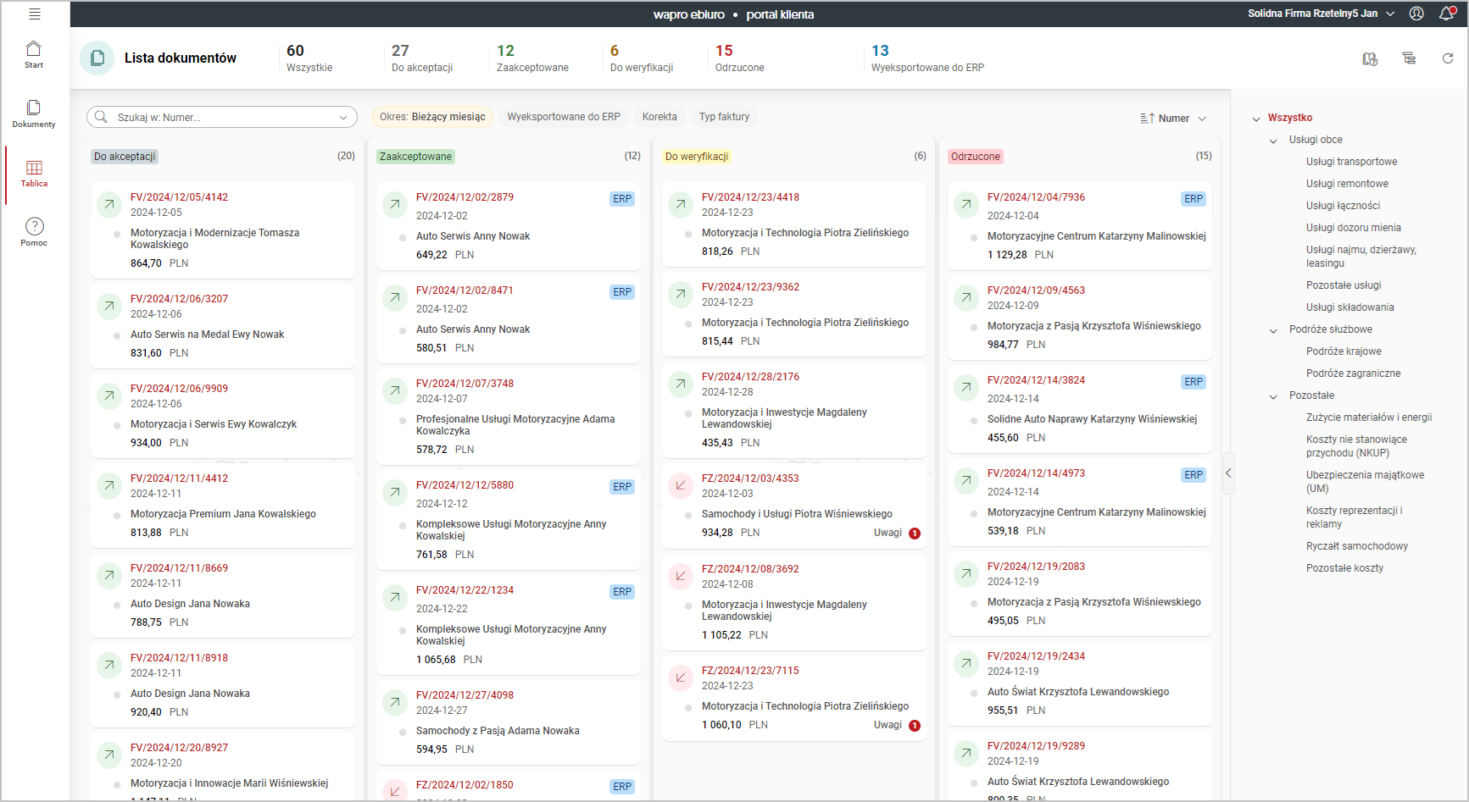Open the user account icon

tap(1416, 14)
